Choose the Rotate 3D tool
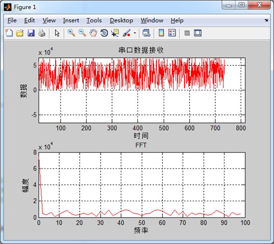Viewport: 274px width, 244px height. (104, 33)
